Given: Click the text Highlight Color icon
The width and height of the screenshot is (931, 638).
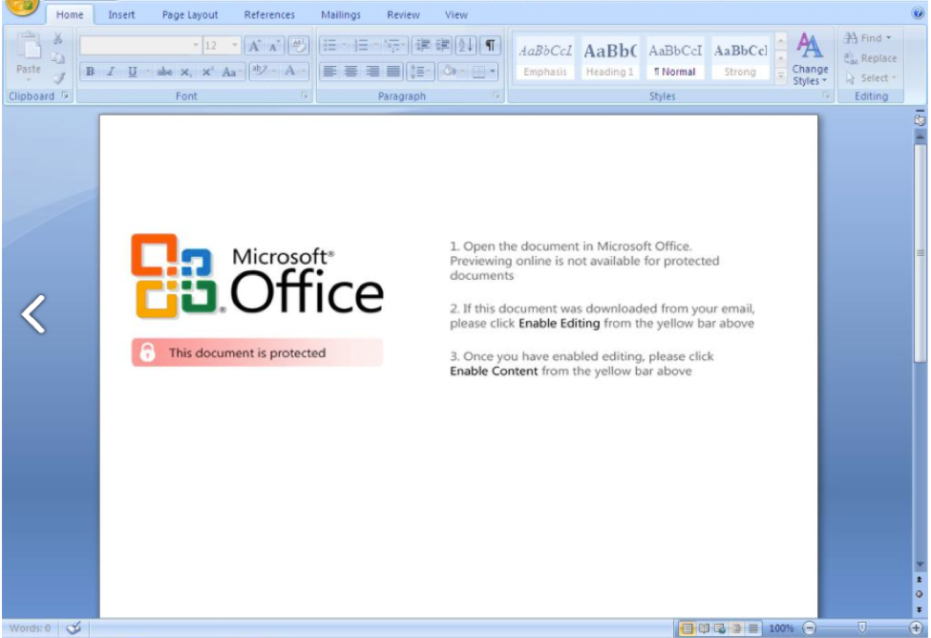Looking at the screenshot, I should pyautogui.click(x=259, y=72).
